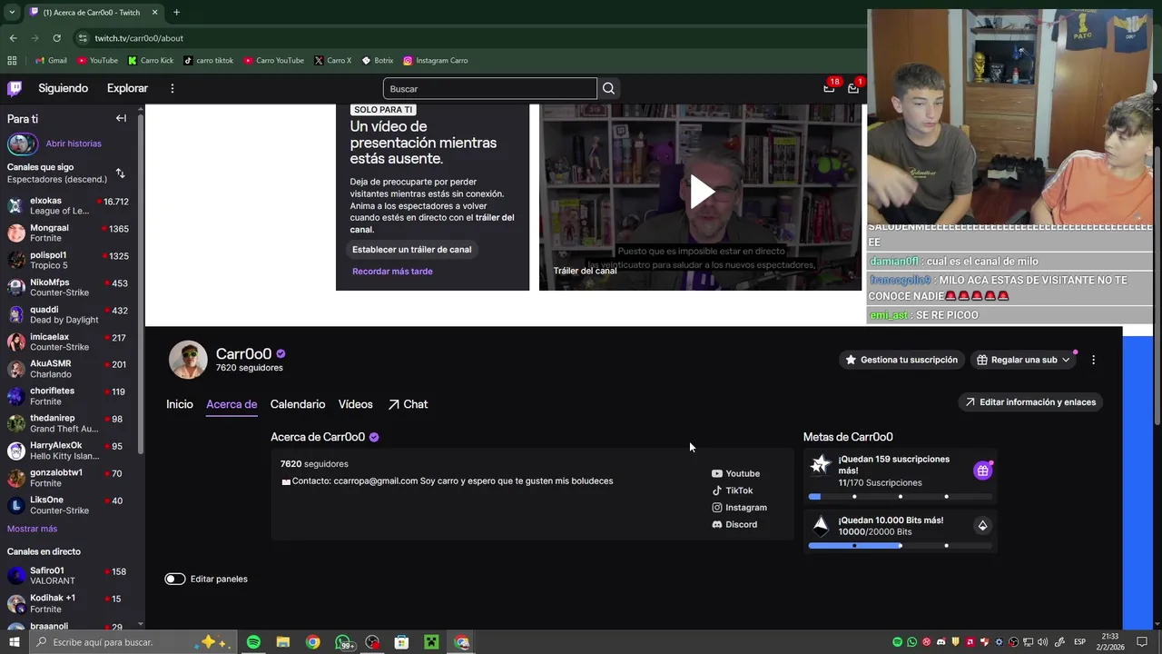Screen dimensions: 1162x654
Task: Click the Buscar search field
Action: coord(490,88)
